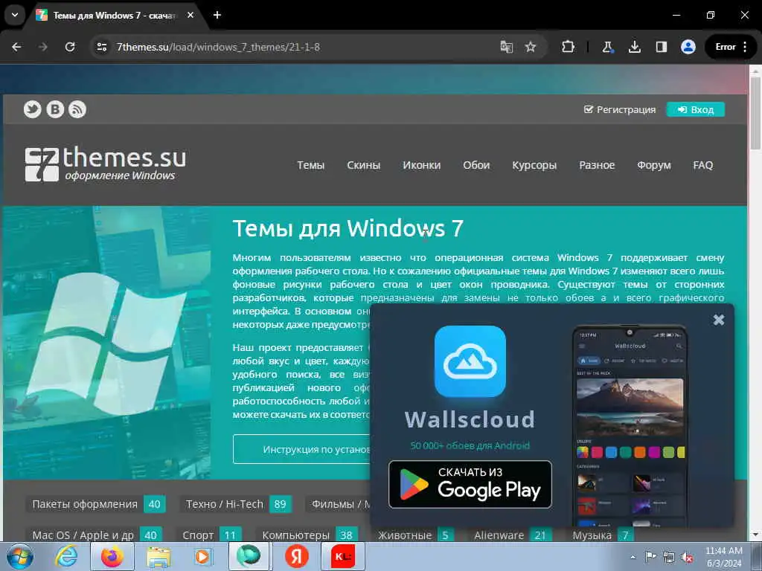Open the Животные category
The width and height of the screenshot is (762, 571).
(412, 535)
